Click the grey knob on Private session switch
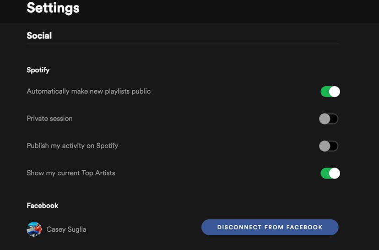The height and width of the screenshot is (250, 379). click(x=325, y=119)
